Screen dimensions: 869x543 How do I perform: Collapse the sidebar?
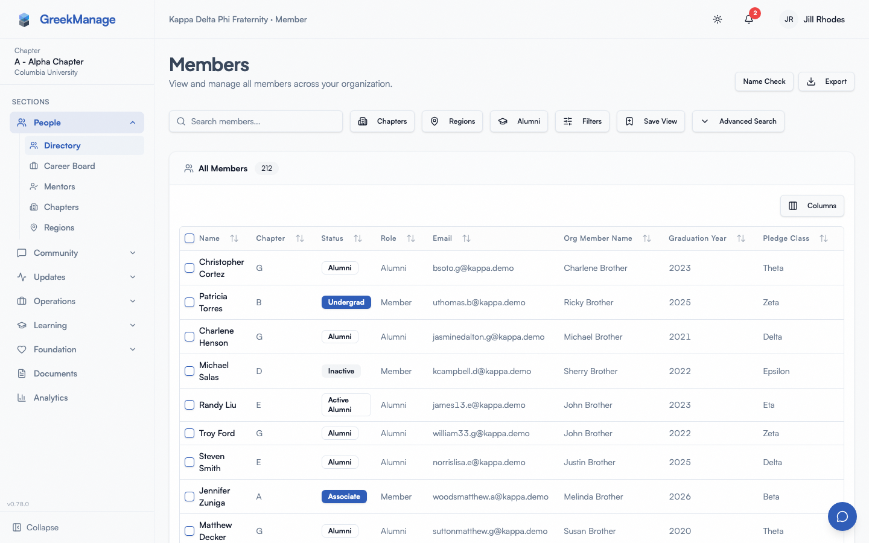(x=36, y=527)
